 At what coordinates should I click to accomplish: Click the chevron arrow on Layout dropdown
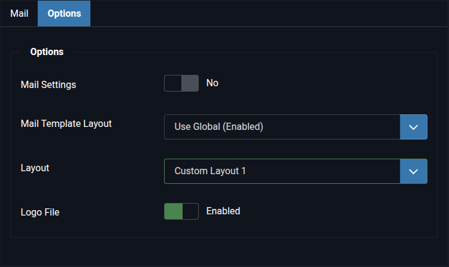pos(414,171)
